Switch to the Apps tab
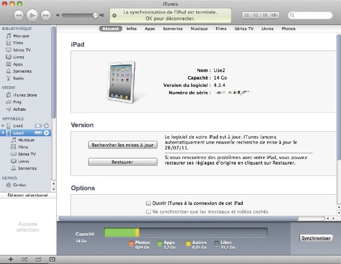The image size is (341, 264). (x=149, y=28)
